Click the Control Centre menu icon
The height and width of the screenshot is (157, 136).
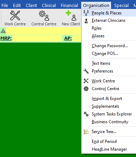pos(86,89)
